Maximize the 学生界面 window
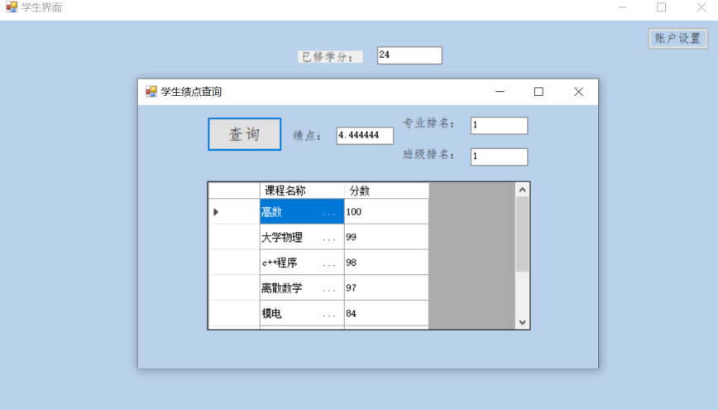 pos(662,7)
